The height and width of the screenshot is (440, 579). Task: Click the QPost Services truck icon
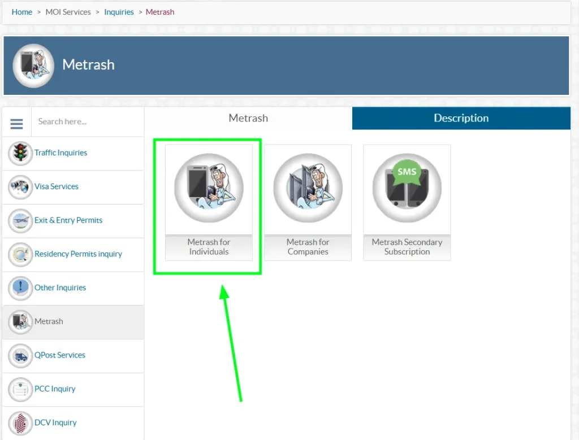20,355
